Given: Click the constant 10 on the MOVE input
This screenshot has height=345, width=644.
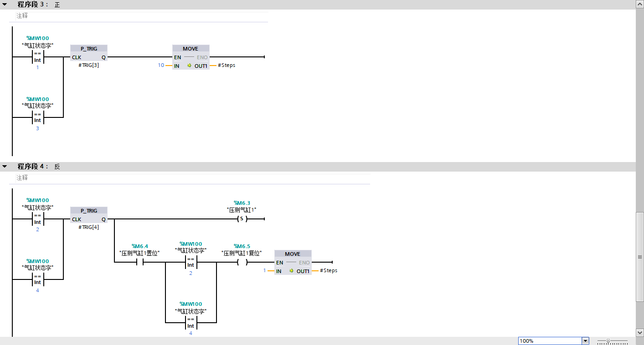Looking at the screenshot, I should pyautogui.click(x=161, y=66).
